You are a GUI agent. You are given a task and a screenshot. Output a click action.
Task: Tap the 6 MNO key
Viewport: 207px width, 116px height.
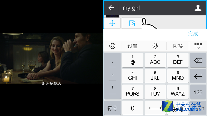[178, 76]
